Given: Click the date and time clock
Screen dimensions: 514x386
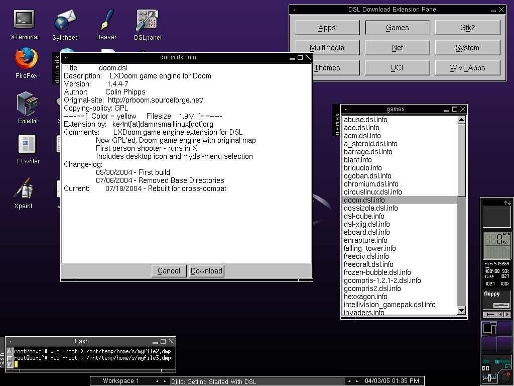Looking at the screenshot, I should pyautogui.click(x=392, y=381).
